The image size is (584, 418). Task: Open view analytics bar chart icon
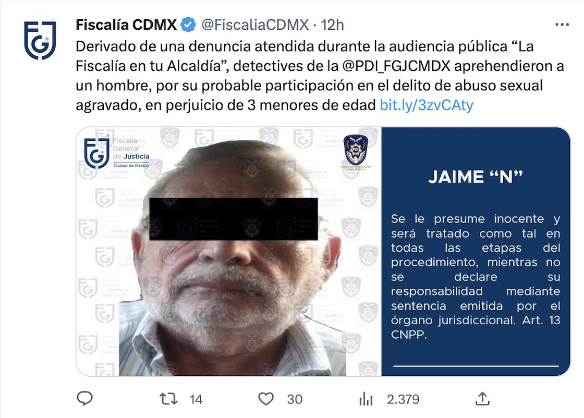tap(366, 399)
